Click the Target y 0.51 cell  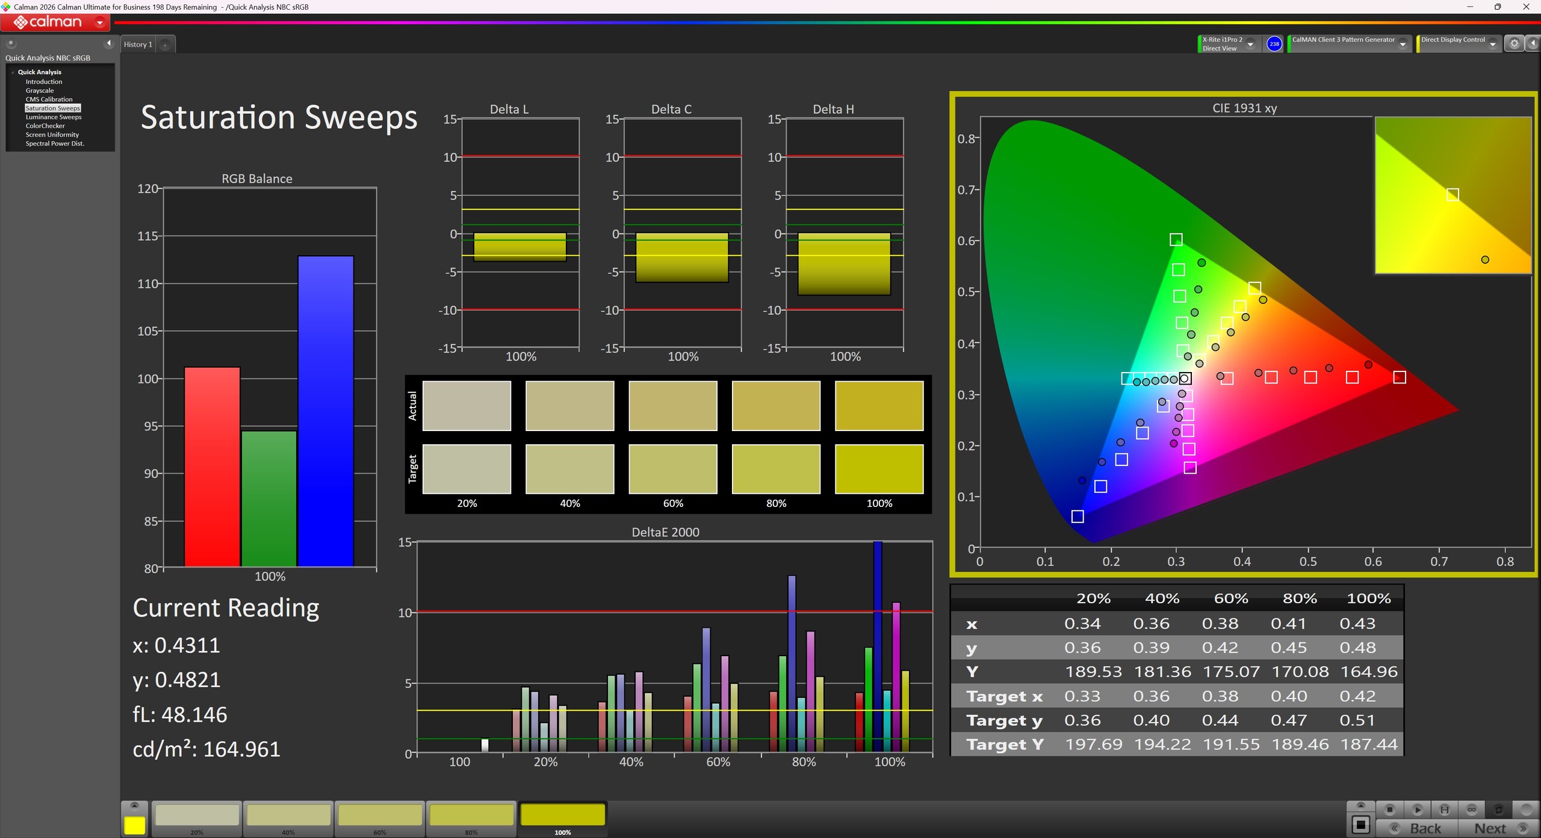tap(1357, 721)
